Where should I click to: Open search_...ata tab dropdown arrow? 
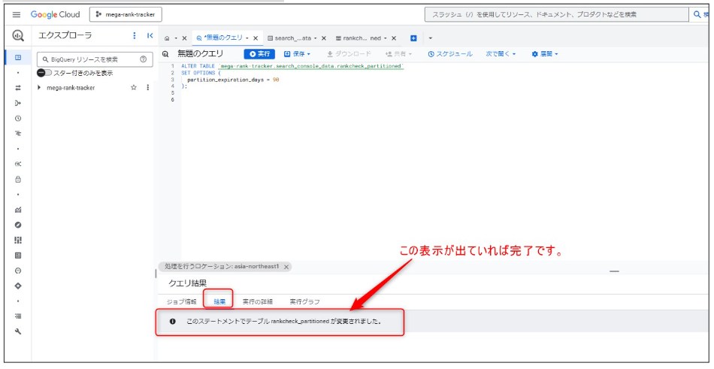click(x=316, y=38)
